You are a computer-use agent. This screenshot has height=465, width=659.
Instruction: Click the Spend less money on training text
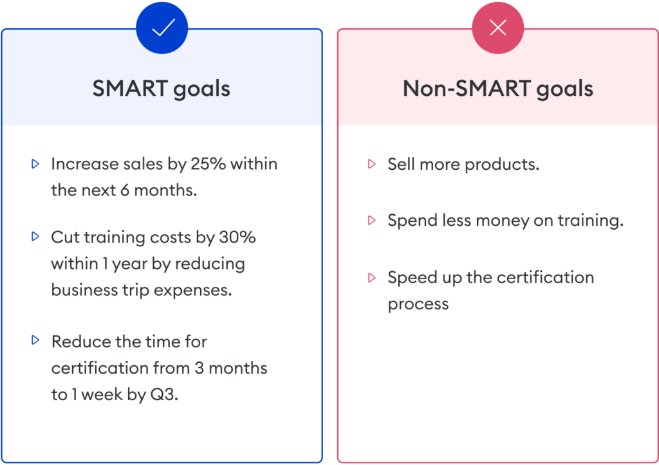coord(506,221)
